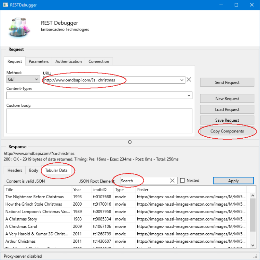Toggle the Nested checkbox
The height and width of the screenshot is (260, 260).
pos(182,180)
